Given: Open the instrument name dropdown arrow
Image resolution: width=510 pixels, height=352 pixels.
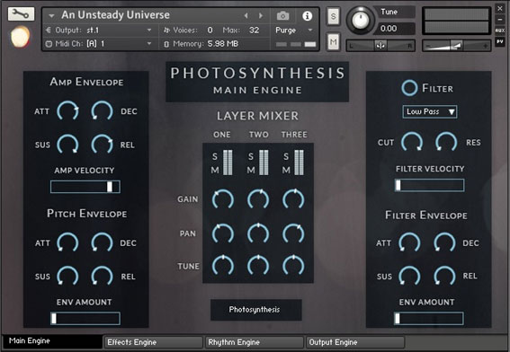Looking at the screenshot, I should coord(51,15).
